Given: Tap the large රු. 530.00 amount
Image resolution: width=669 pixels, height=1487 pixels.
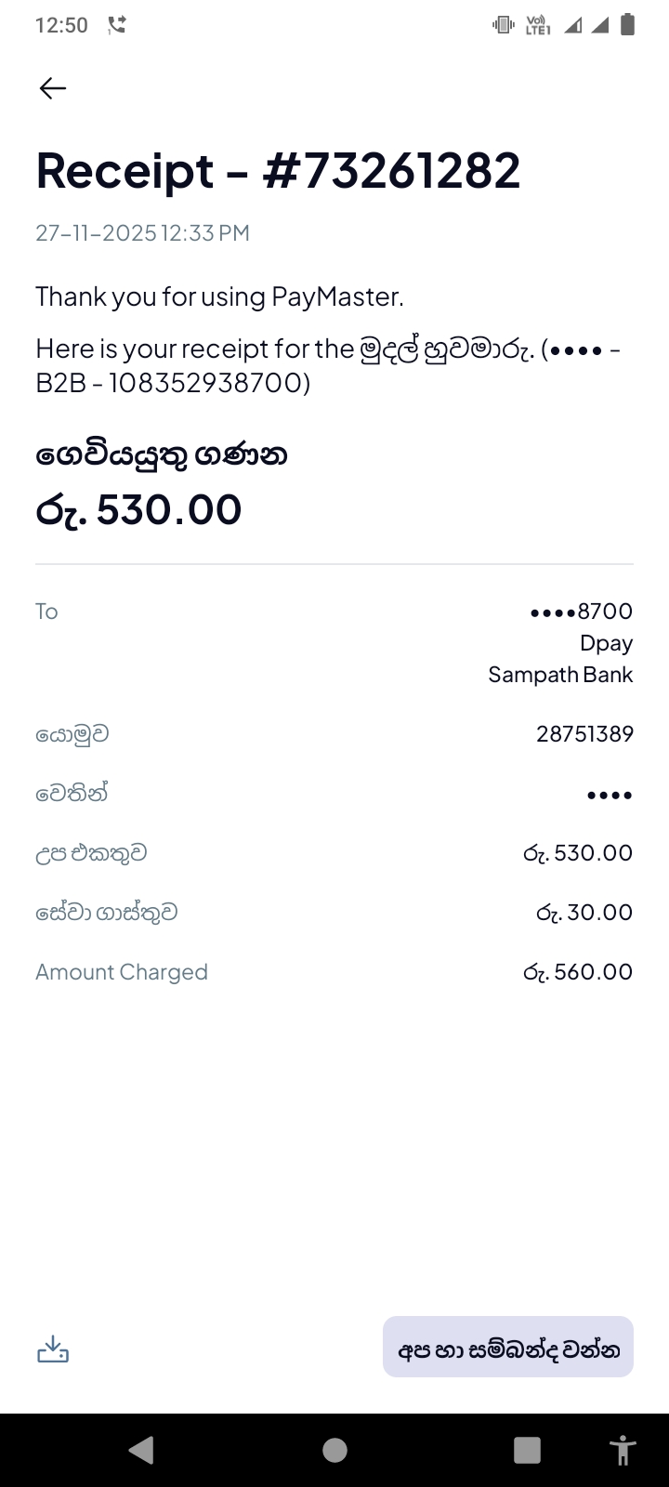Looking at the screenshot, I should point(138,509).
